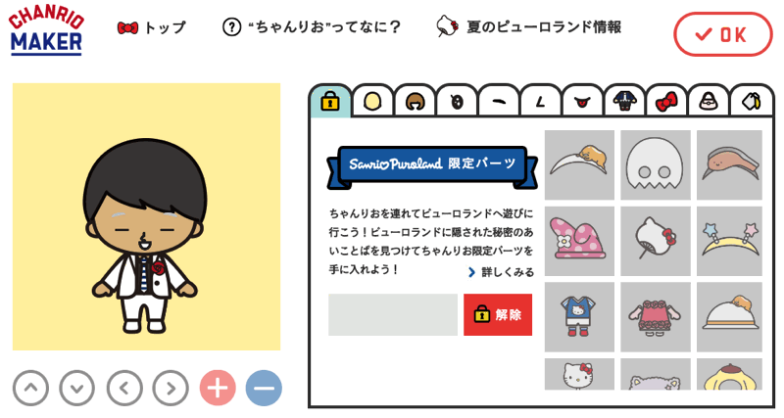Choose the mouth parts tab
The image size is (784, 418).
point(582,102)
